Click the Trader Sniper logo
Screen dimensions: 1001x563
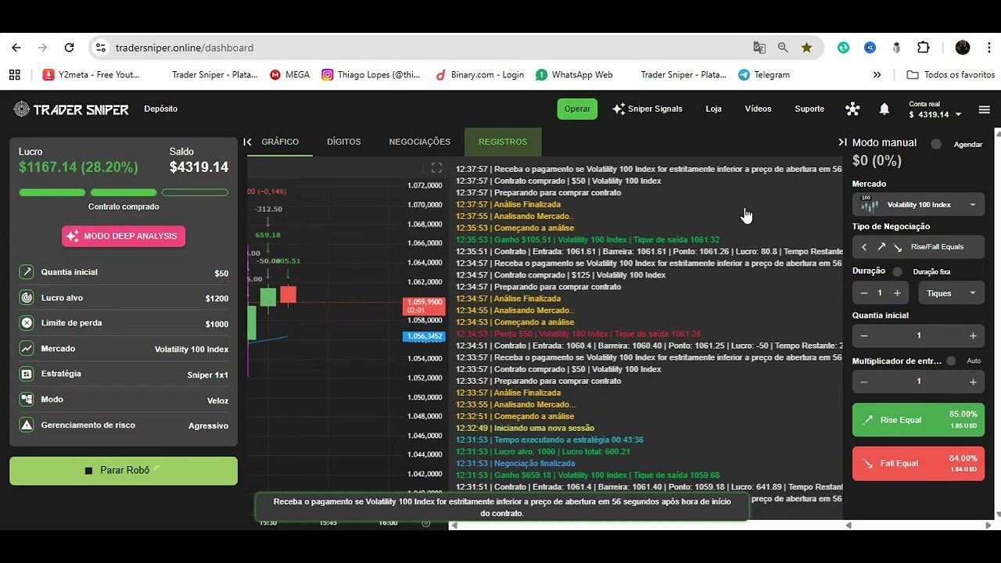tap(71, 109)
